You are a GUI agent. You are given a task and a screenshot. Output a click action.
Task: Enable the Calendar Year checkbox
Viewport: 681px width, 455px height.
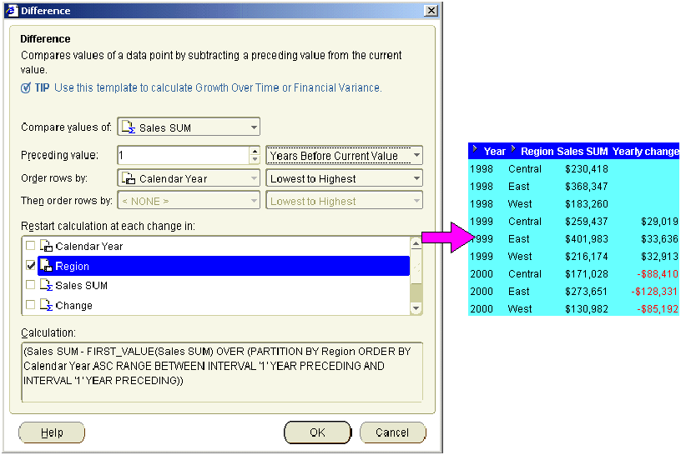(31, 247)
